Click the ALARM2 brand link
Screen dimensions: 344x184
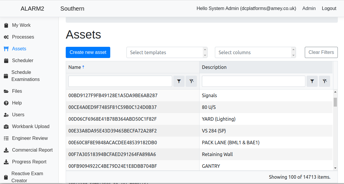32,9
